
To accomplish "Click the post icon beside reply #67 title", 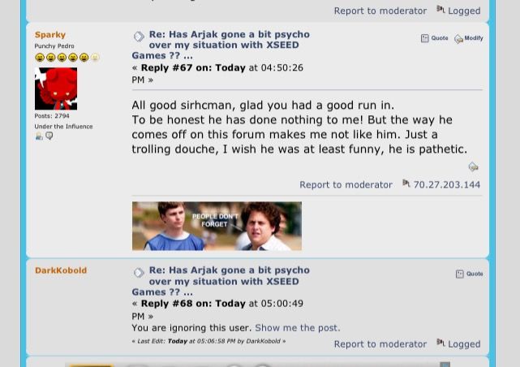I will click(x=139, y=37).
